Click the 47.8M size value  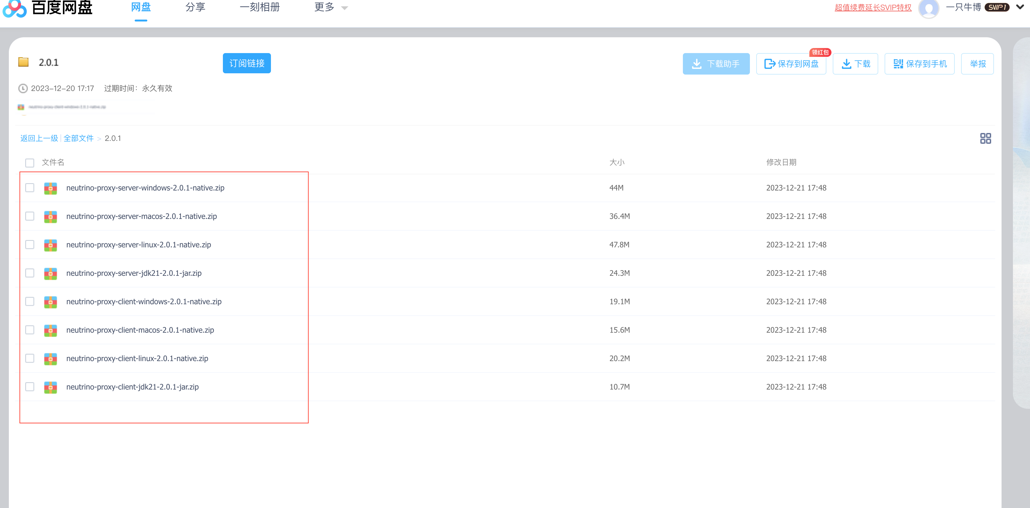(x=619, y=245)
